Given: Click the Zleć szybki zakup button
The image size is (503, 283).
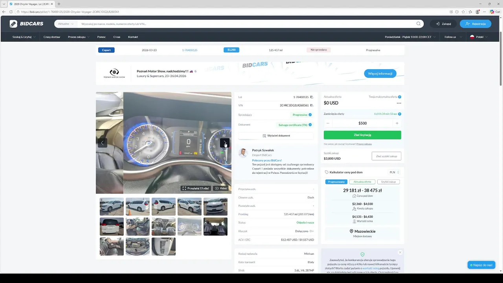Looking at the screenshot, I should (x=386, y=156).
